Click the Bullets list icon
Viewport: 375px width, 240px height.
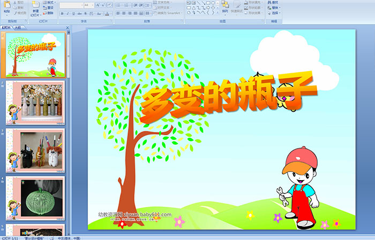[119, 5]
